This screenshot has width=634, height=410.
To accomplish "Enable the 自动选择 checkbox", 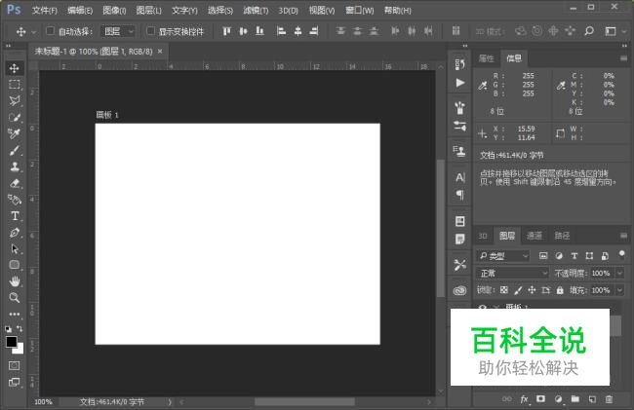I will click(x=49, y=31).
